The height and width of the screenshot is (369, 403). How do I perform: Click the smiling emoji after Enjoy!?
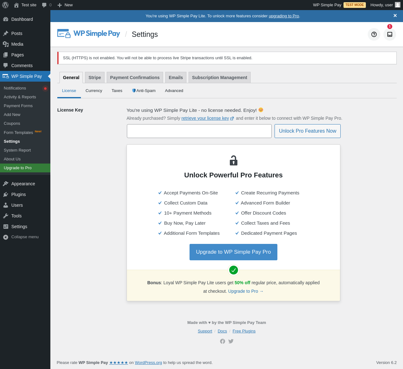[261, 110]
